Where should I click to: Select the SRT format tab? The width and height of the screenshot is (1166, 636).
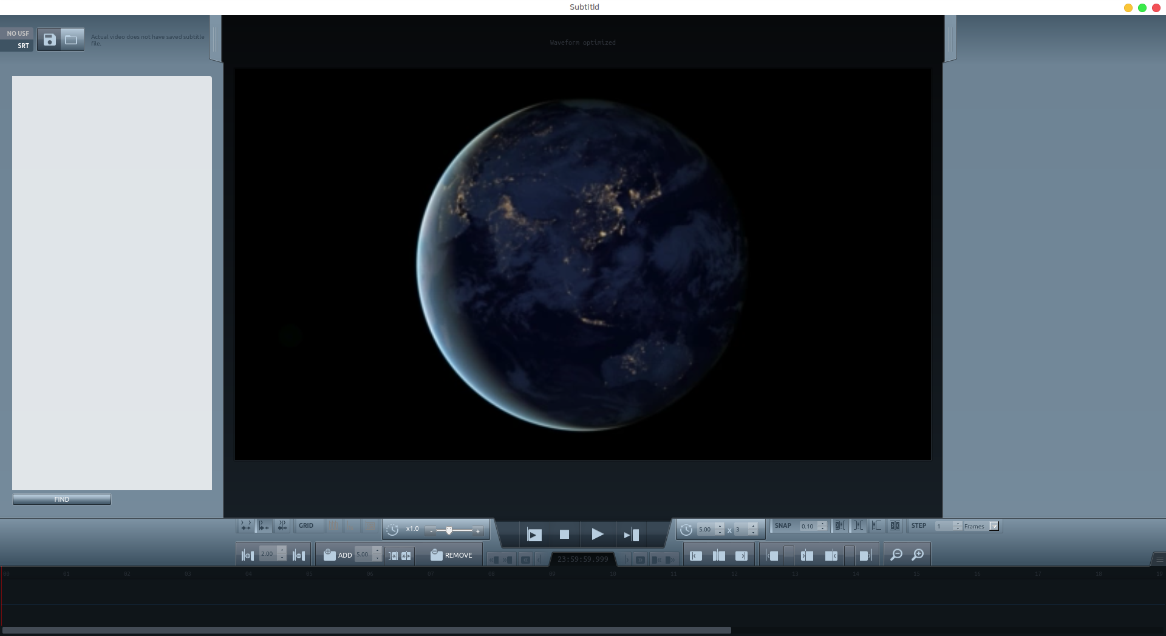click(x=23, y=46)
